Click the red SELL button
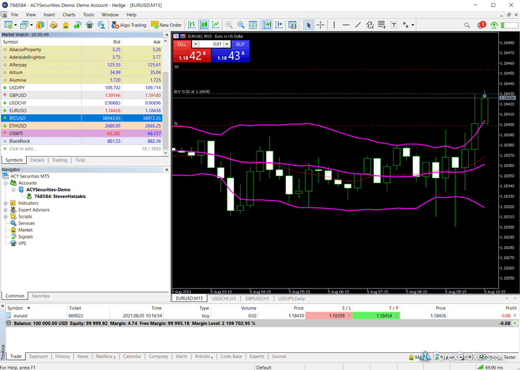The height and width of the screenshot is (370, 520). 182,44
